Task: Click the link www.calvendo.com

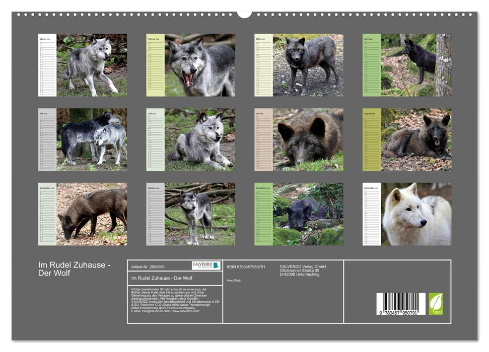Action: [x=185, y=311]
